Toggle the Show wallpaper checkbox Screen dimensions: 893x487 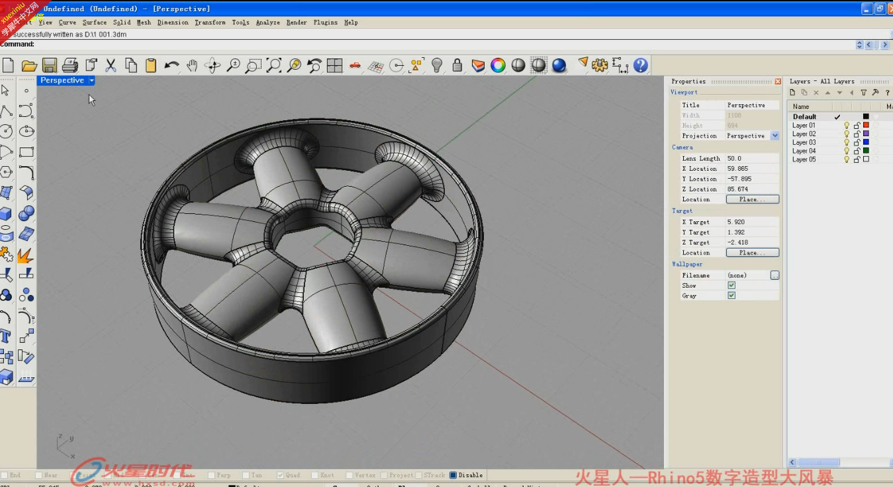point(732,286)
